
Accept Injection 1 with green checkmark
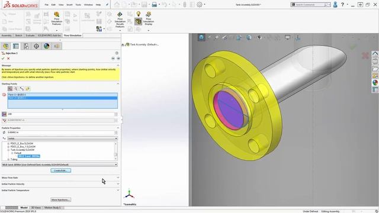3,59
